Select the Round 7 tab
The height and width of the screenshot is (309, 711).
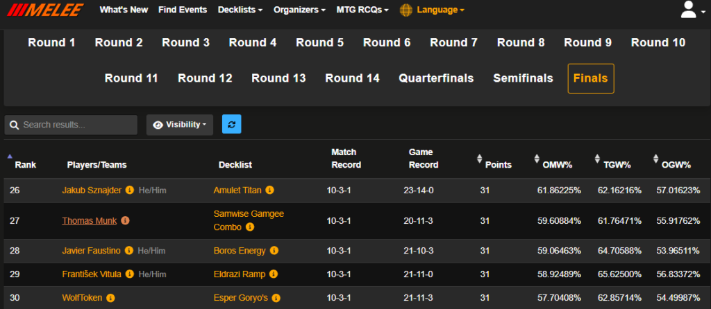point(453,42)
